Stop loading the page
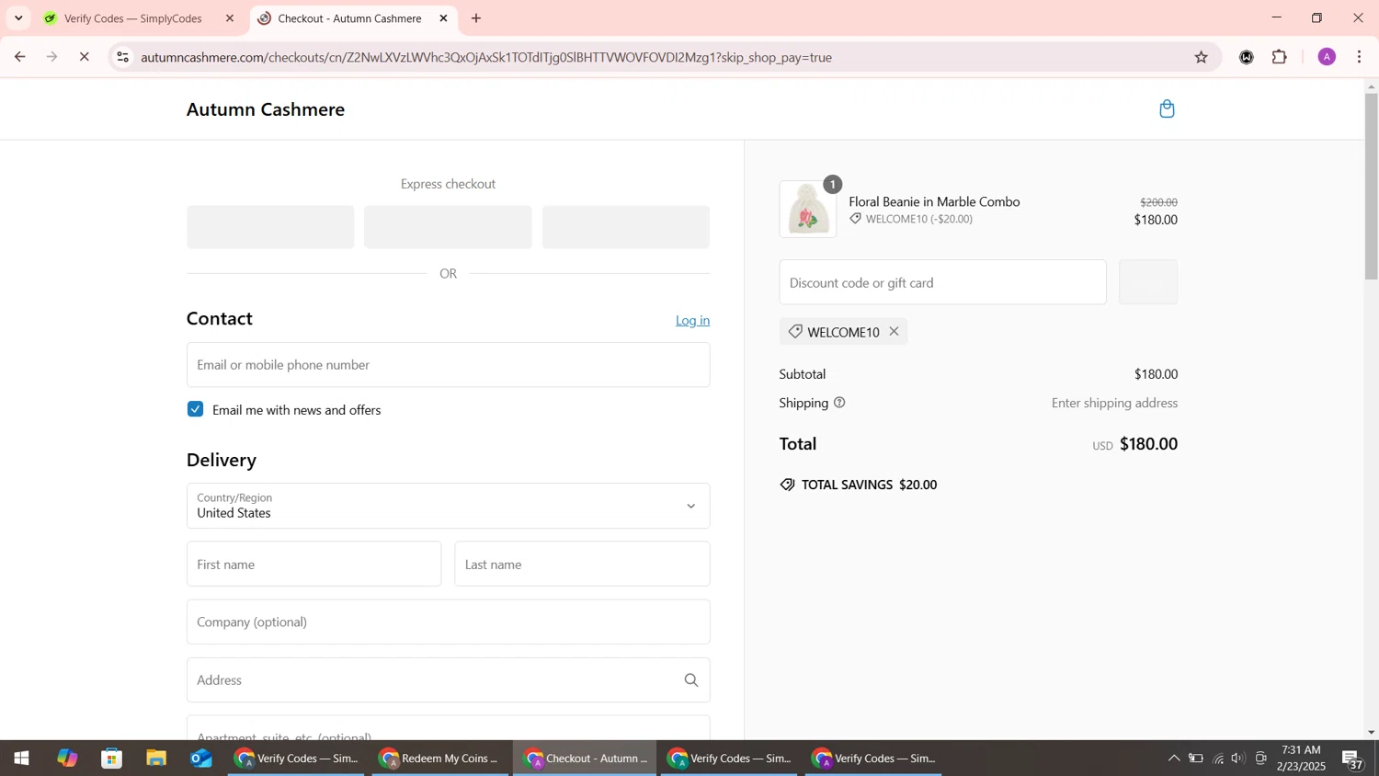 pos(84,57)
